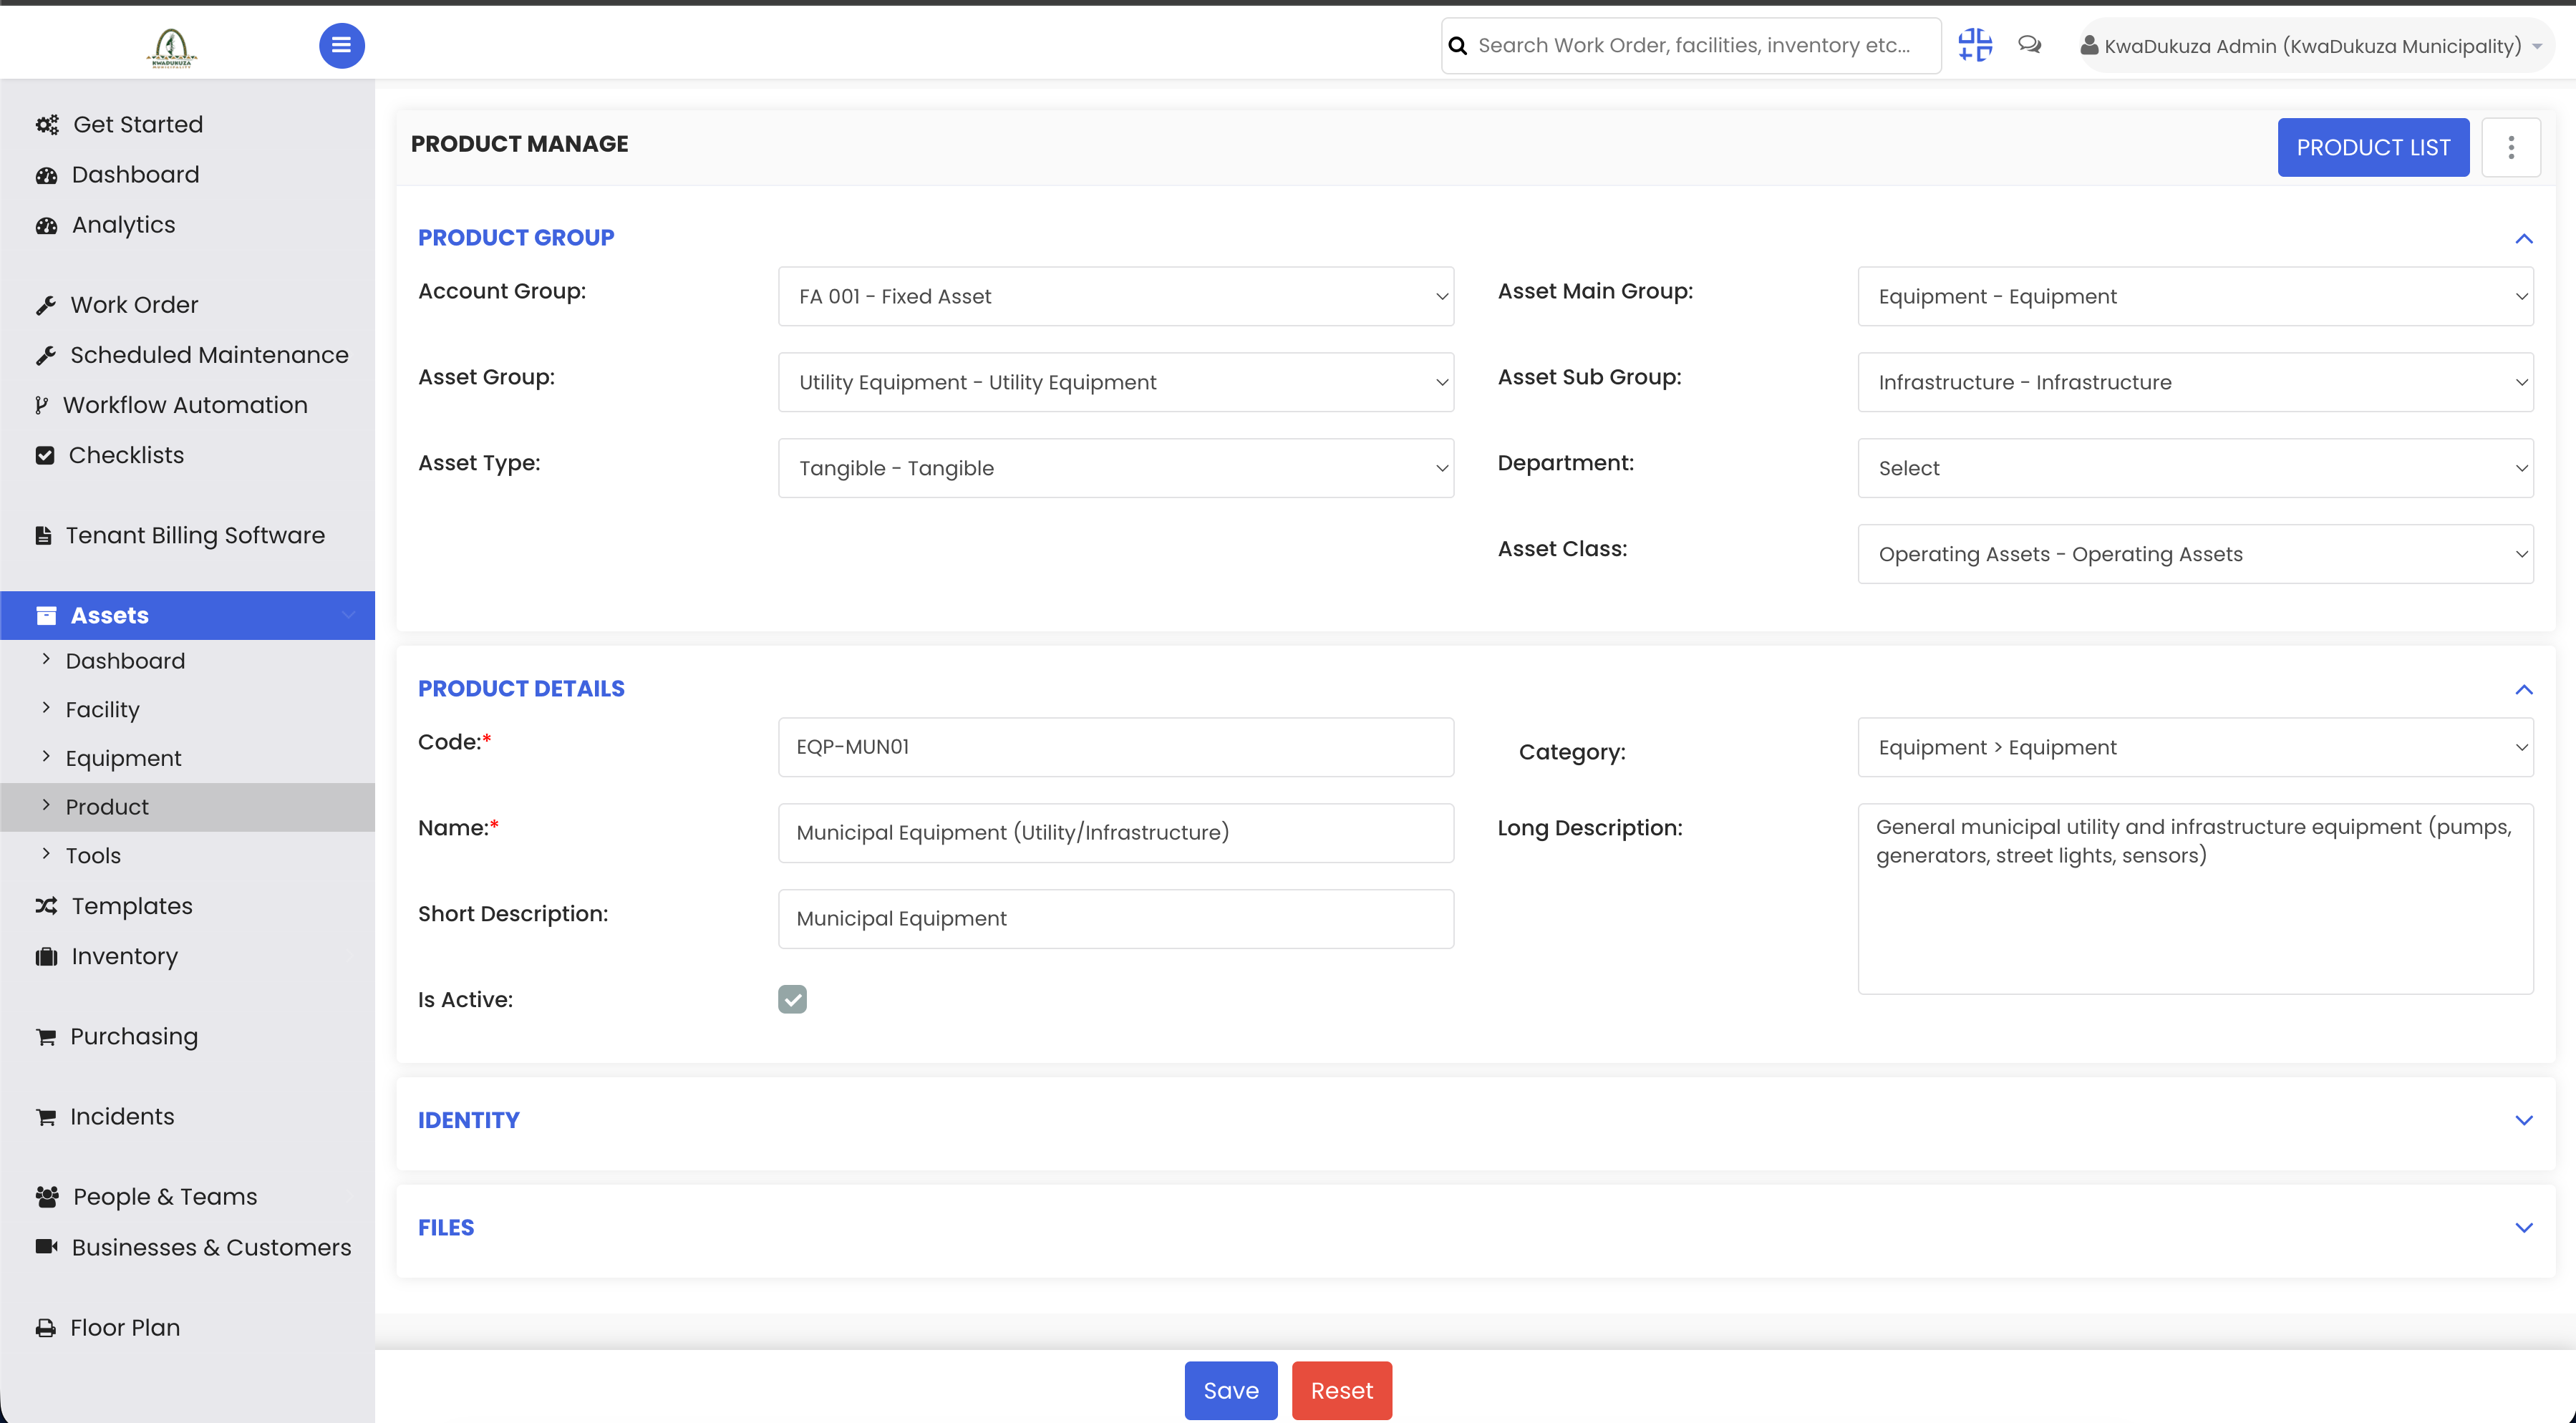Viewport: 2576px width, 1423px height.
Task: Expand Equipment under Assets
Action: click(123, 758)
